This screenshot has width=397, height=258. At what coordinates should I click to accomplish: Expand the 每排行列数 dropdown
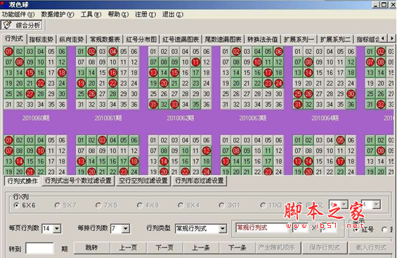point(126,229)
